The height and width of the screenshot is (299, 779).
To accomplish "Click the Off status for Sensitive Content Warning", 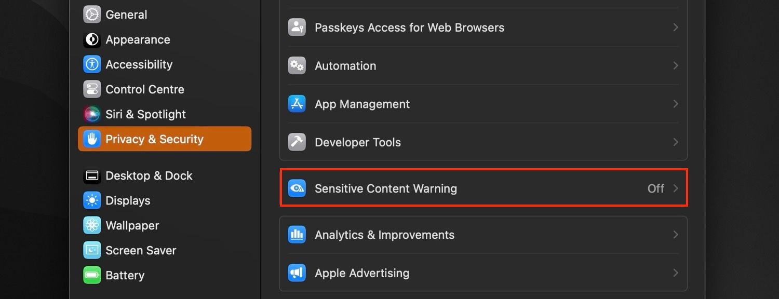I will coord(655,188).
